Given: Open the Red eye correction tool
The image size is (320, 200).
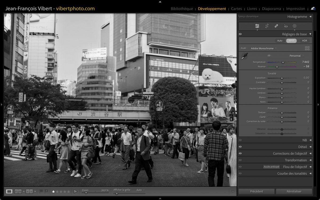Looking at the screenshot, I should point(286,26).
